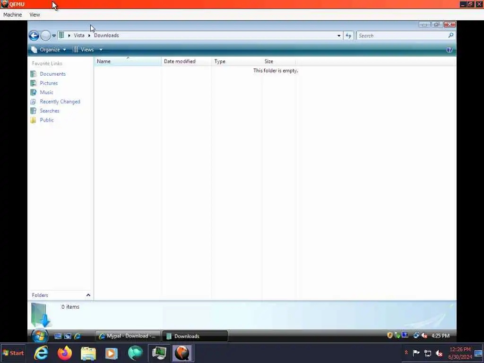Click host tray flag icon

coord(416,353)
